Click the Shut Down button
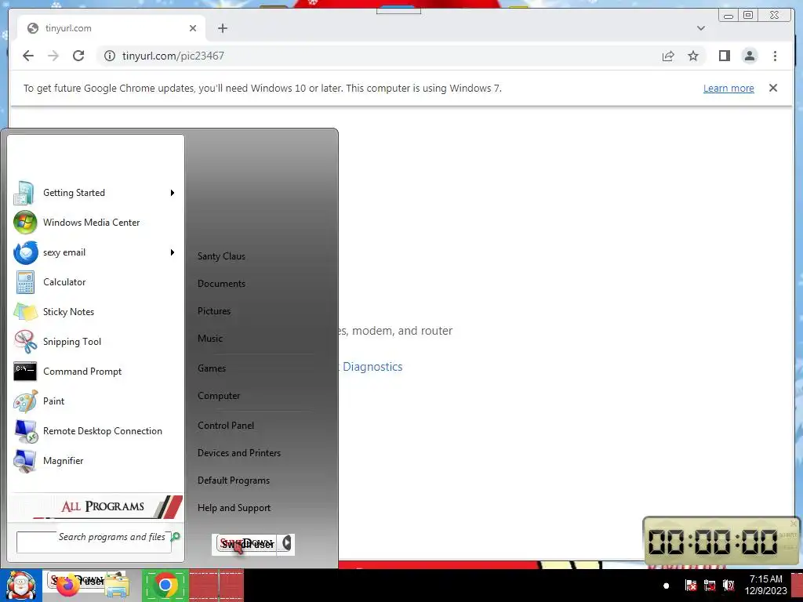This screenshot has width=803, height=602. coord(246,544)
